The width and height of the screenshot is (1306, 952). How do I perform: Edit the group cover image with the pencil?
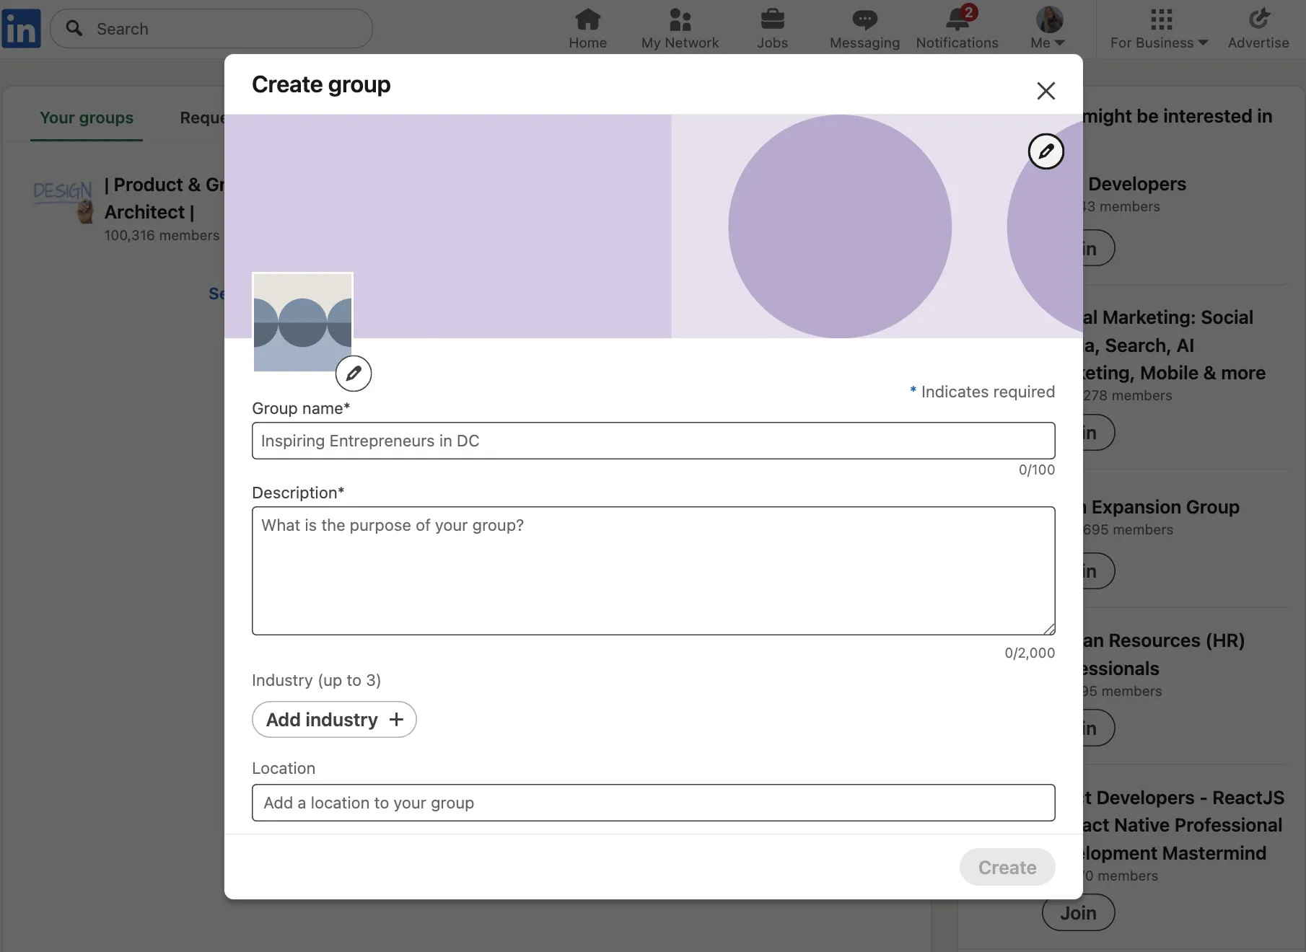pyautogui.click(x=1046, y=151)
